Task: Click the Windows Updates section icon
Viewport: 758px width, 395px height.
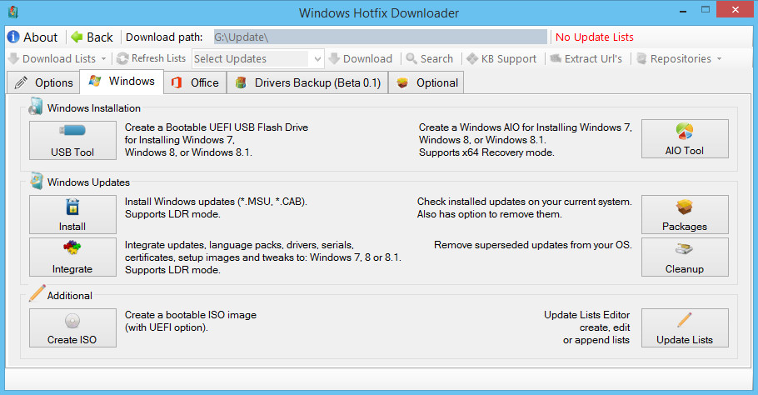Action: (x=36, y=181)
